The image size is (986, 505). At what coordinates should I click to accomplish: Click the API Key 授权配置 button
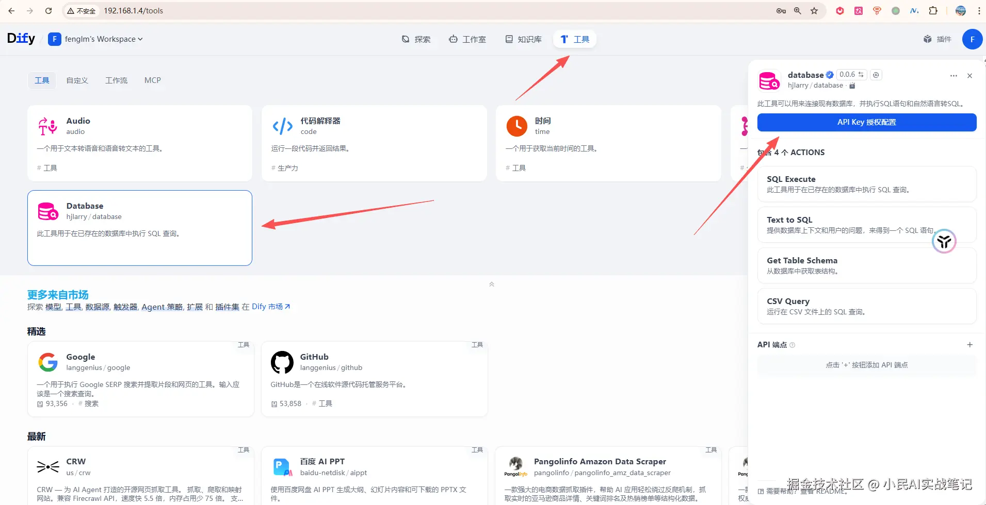click(x=867, y=122)
